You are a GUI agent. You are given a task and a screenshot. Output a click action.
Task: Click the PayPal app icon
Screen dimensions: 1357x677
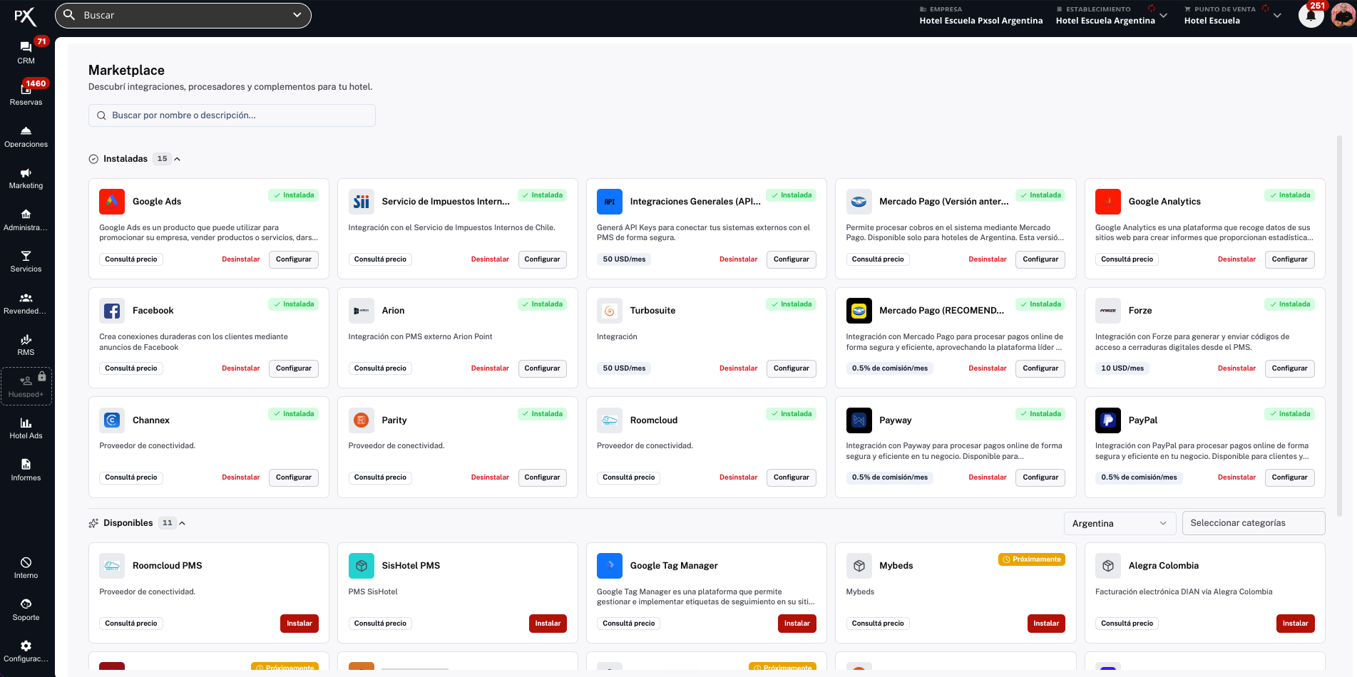[1108, 420]
